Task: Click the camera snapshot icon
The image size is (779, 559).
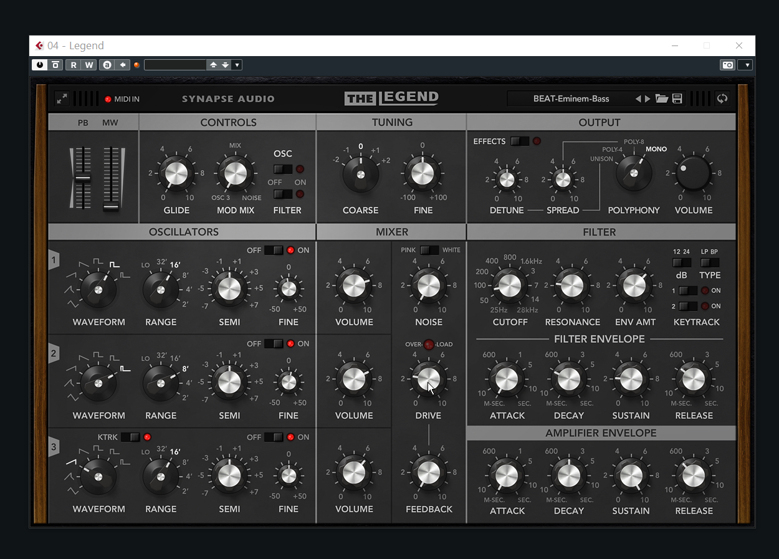Action: tap(727, 65)
